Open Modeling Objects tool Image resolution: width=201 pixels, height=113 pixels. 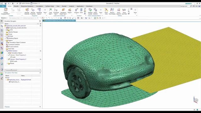click(39, 11)
